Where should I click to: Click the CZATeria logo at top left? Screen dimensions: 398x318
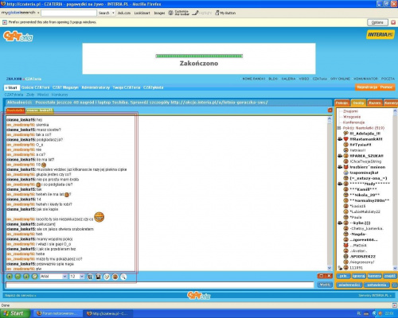click(x=18, y=37)
